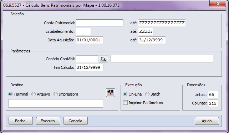Click the Cancela button
The image size is (229, 133).
point(76,121)
